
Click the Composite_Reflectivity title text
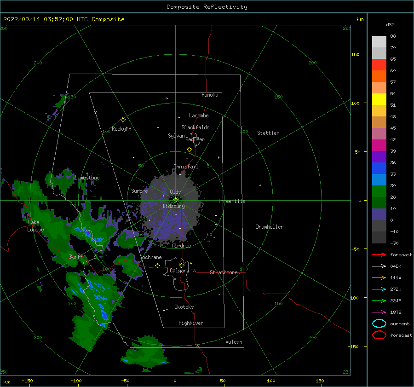[x=207, y=7]
